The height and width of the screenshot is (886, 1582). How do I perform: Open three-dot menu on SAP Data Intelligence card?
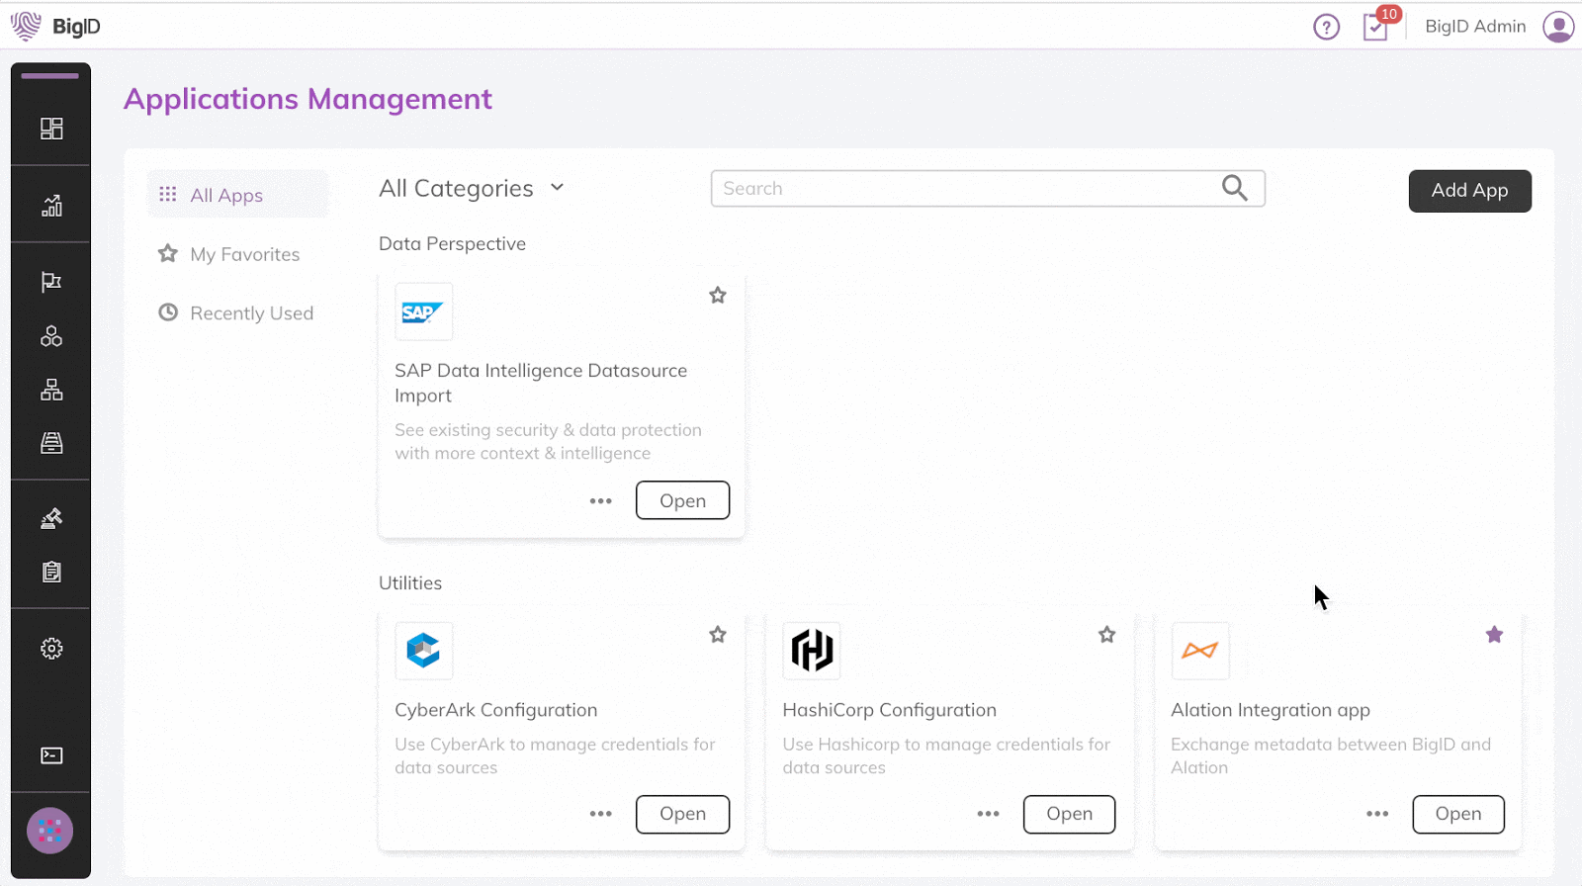pos(600,501)
